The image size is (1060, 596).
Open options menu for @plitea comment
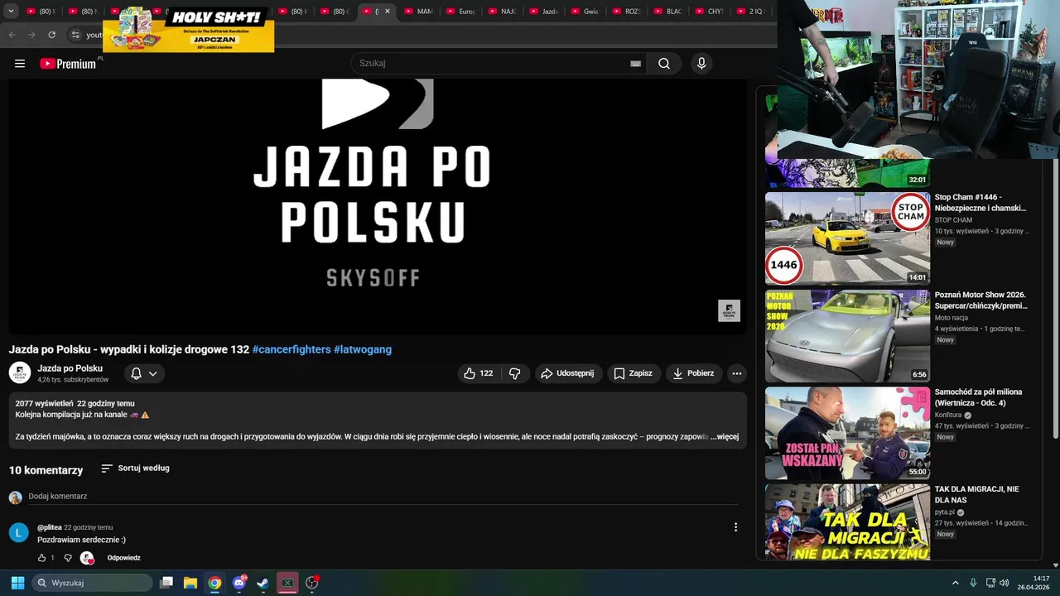coord(735,527)
